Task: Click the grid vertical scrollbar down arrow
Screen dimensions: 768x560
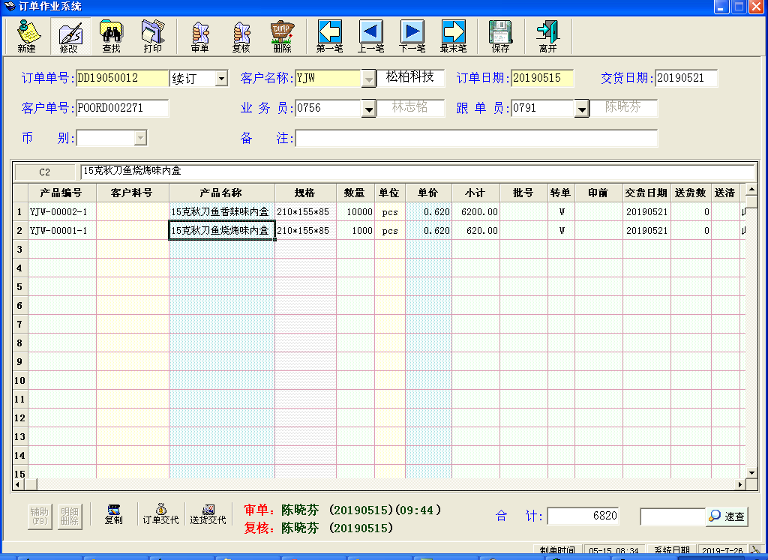Action: tap(751, 473)
